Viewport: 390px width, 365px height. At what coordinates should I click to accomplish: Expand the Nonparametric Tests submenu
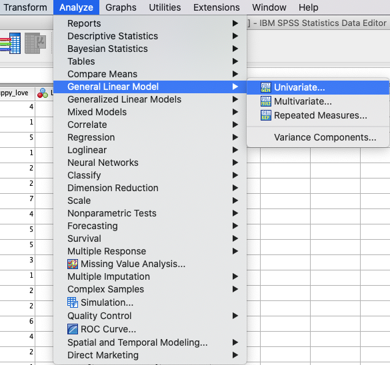pyautogui.click(x=150, y=213)
